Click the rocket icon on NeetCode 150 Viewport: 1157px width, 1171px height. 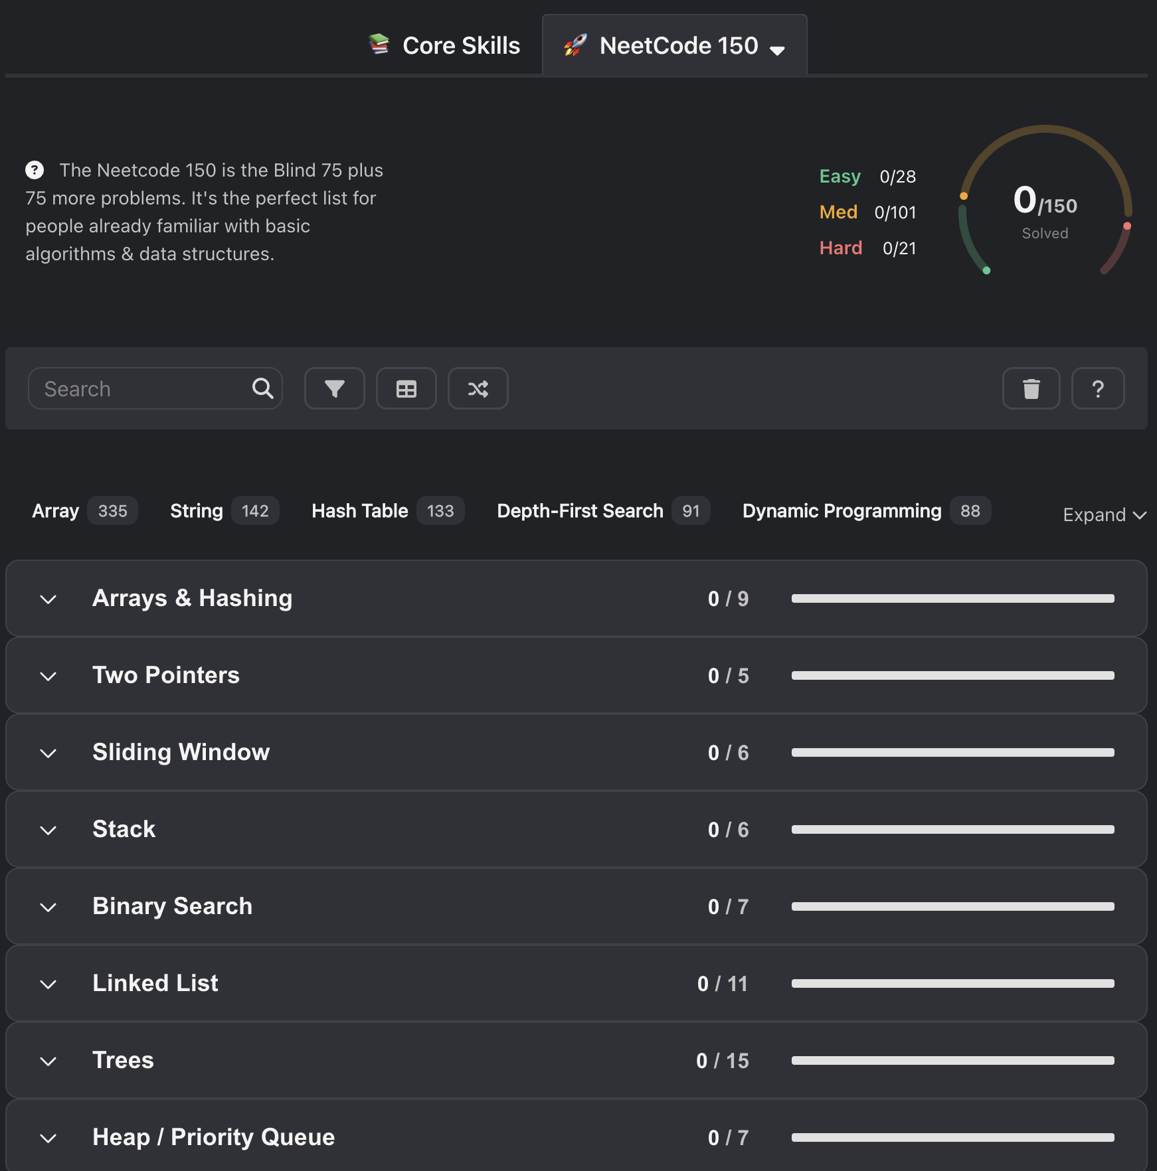coord(575,45)
